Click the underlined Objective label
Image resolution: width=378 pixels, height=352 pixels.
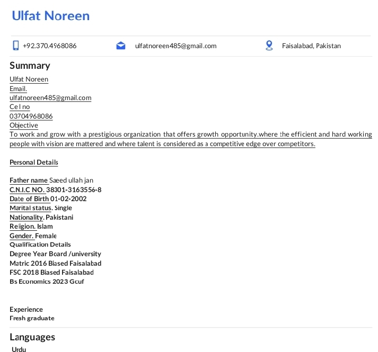tap(24, 125)
